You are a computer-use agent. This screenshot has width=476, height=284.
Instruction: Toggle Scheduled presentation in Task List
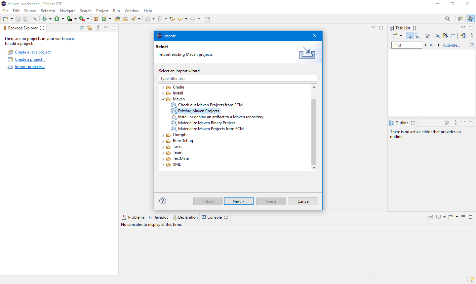(x=417, y=36)
